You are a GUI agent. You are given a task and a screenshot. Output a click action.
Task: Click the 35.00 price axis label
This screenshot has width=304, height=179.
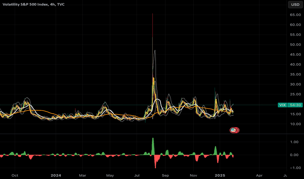pos(295,74)
